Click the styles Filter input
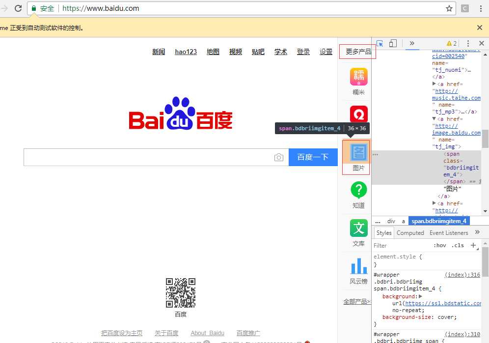Image resolution: width=489 pixels, height=343 pixels. pyautogui.click(x=401, y=246)
